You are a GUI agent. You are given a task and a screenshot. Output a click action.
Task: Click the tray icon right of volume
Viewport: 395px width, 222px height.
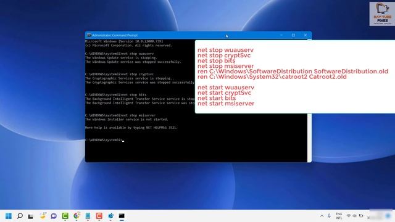[361, 216]
